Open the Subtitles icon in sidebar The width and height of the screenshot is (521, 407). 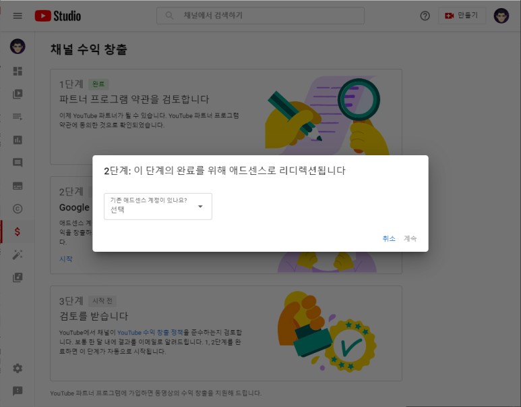point(18,186)
